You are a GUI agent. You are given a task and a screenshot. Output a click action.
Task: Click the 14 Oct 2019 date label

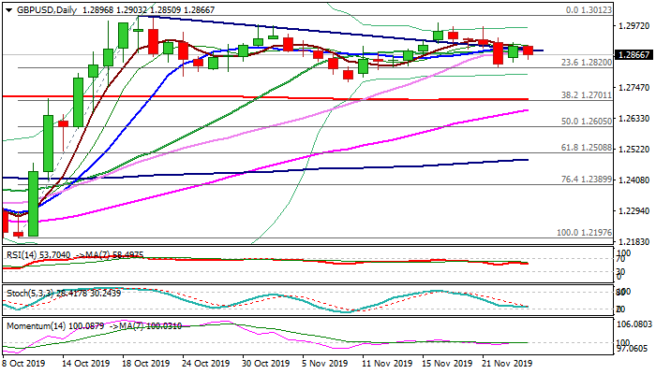click(86, 363)
